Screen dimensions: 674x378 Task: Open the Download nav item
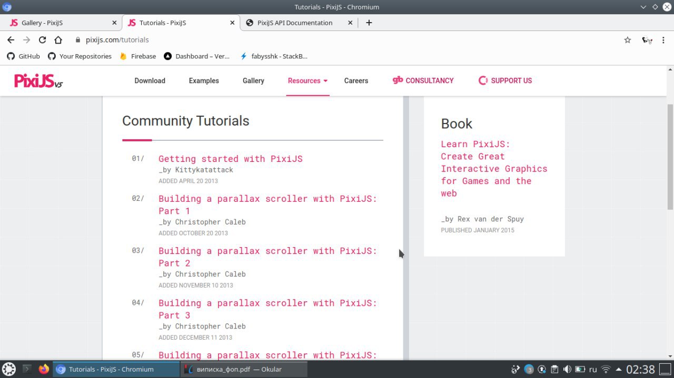click(x=150, y=80)
